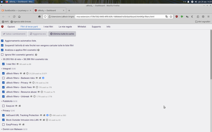Open Altri segnalibri bookmarks folder
212x132 pixels.
point(203,22)
